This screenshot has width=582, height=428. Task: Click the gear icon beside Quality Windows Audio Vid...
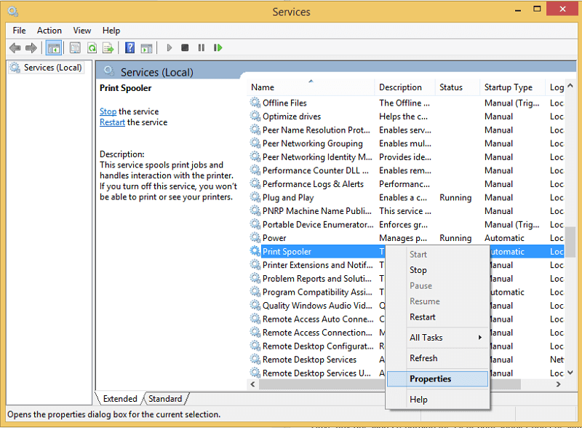tap(255, 306)
